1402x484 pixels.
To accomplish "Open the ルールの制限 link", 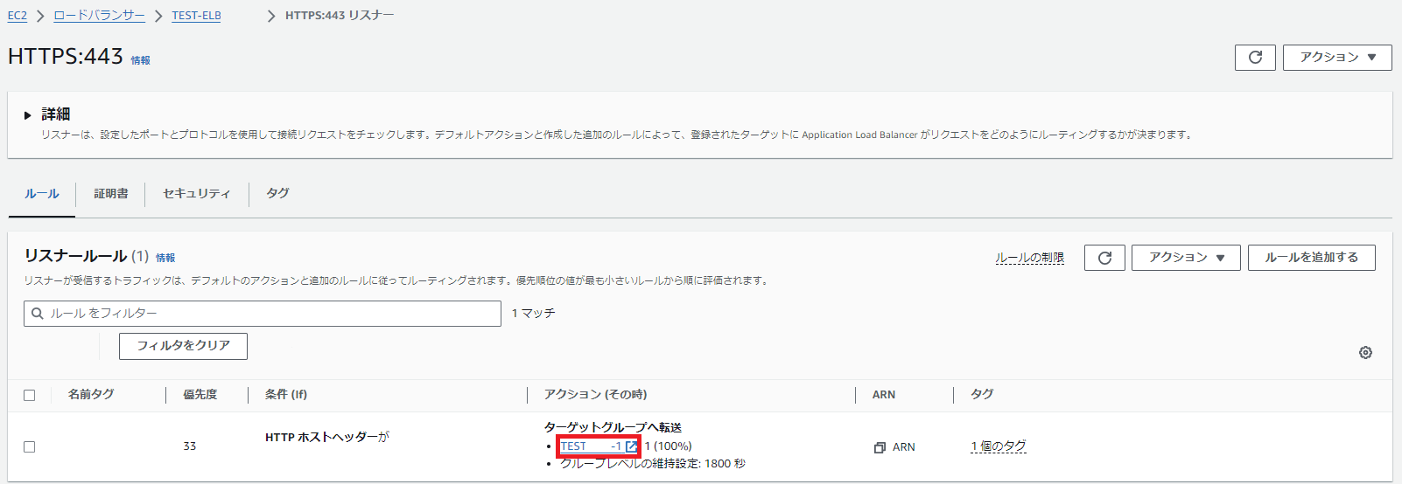I will click(1029, 258).
